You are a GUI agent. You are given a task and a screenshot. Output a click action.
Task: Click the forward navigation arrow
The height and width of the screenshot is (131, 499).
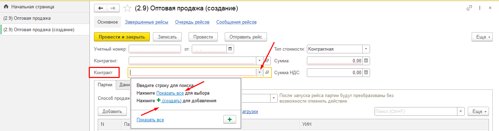(x=113, y=8)
